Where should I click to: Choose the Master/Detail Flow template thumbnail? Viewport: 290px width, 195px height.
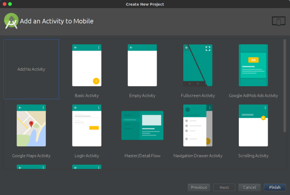[x=142, y=126]
